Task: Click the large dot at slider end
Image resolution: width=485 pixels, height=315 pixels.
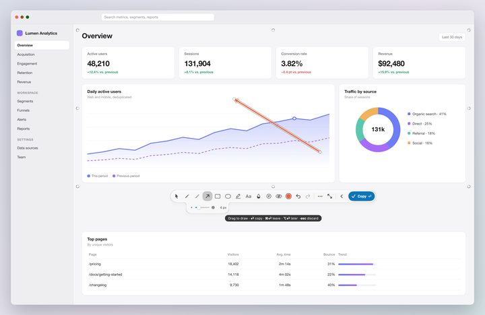Action: tap(213, 207)
